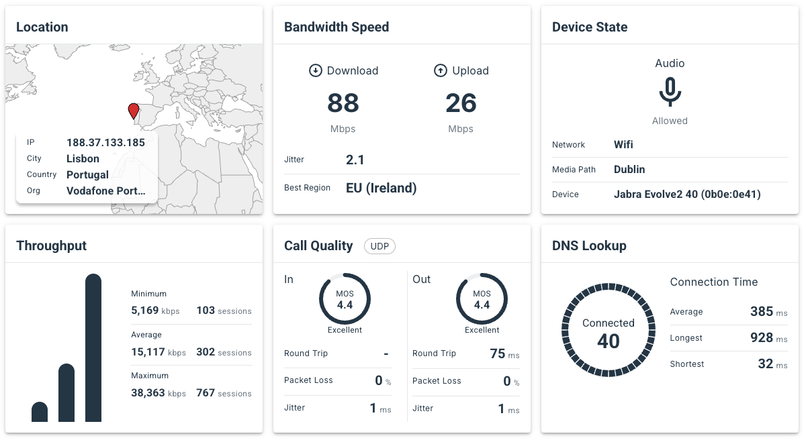Viewport: 806px width, 440px height.
Task: Click the Upload arrow icon
Action: click(x=441, y=70)
